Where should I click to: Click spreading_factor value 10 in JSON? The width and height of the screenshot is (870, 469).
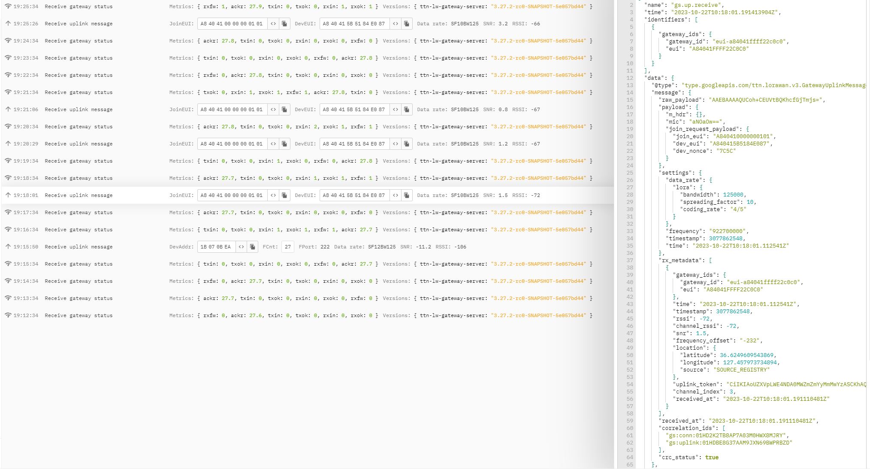click(750, 202)
